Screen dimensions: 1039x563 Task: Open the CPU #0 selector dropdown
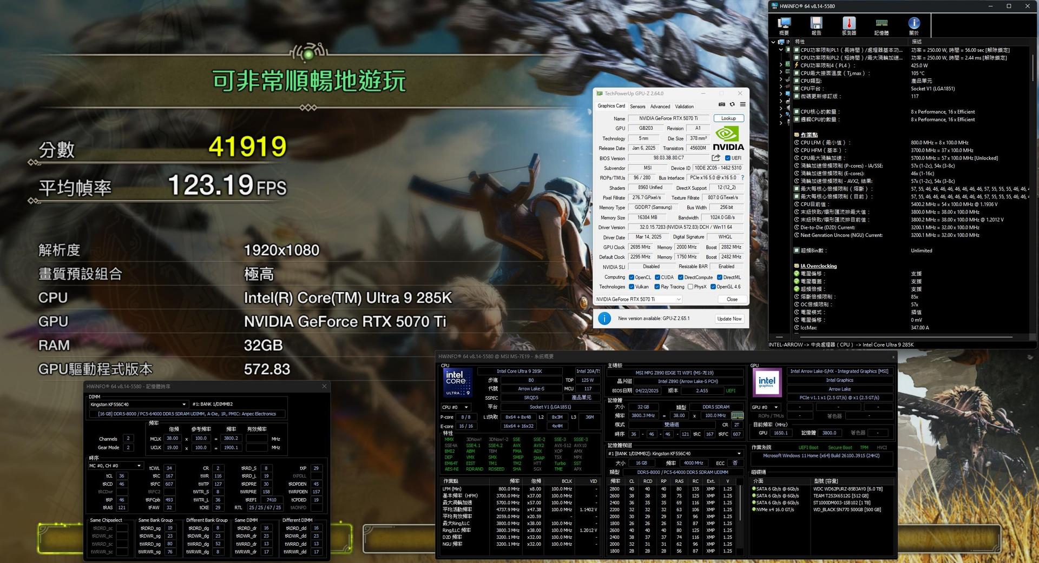(455, 407)
